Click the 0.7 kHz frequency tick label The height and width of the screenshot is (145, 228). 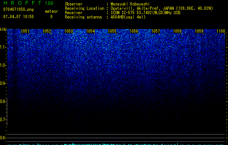click(3, 120)
